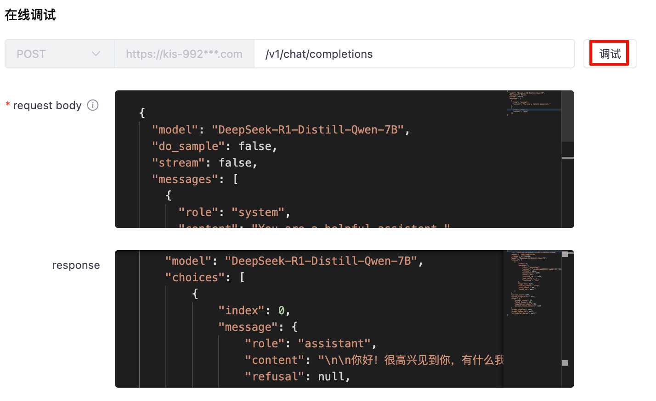Click the request body minimap preview
This screenshot has width=656, height=401.
[x=533, y=103]
